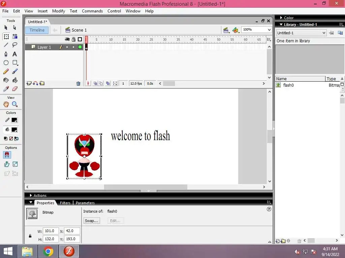This screenshot has height=258, width=345.
Task: Toggle Show All Layers as Outlines
Action: (x=80, y=40)
